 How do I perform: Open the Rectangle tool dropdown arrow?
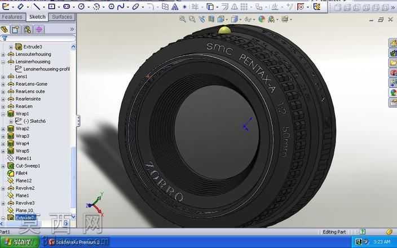59,7
